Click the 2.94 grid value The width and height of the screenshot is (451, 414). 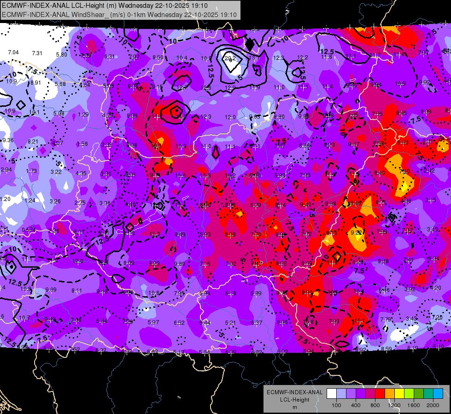(x=6, y=170)
